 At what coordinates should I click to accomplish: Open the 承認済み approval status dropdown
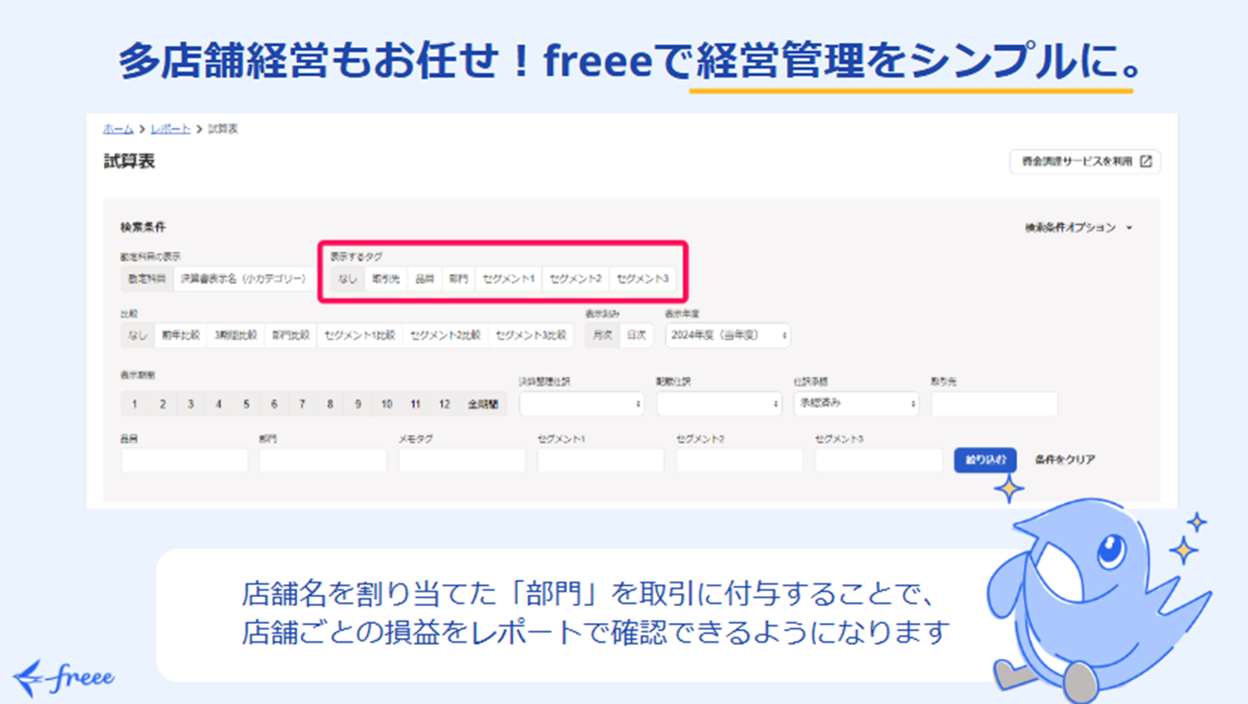856,404
